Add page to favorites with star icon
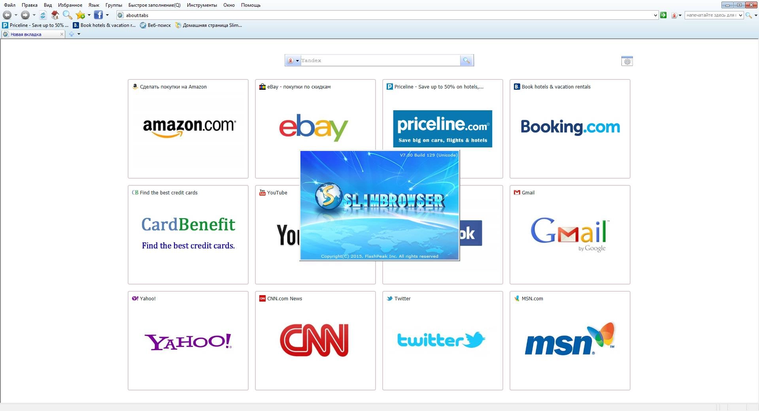Screen dimensions: 759x411 coord(80,15)
